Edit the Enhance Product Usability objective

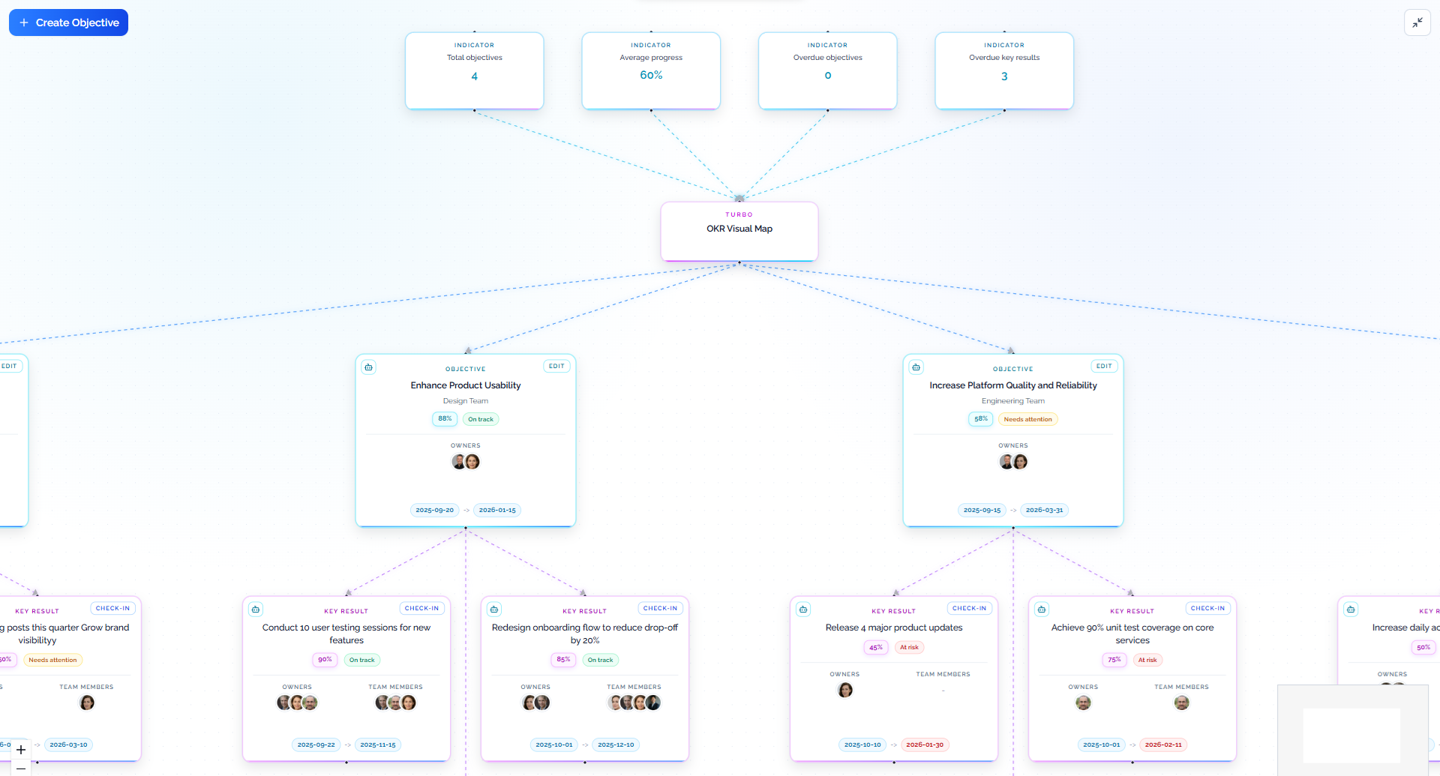point(556,367)
